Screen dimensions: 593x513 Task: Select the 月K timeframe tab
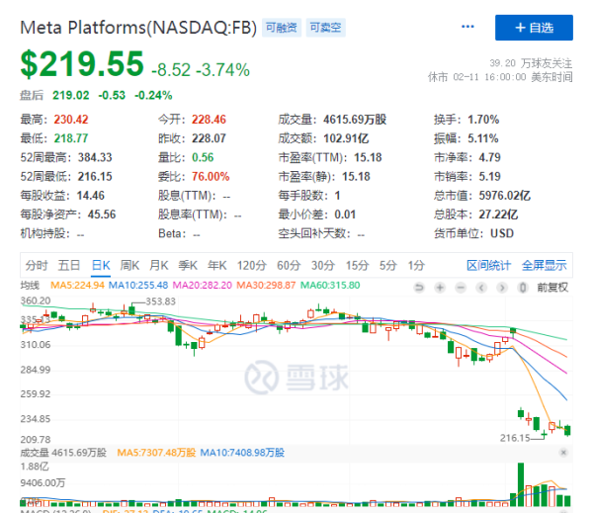[x=159, y=265]
